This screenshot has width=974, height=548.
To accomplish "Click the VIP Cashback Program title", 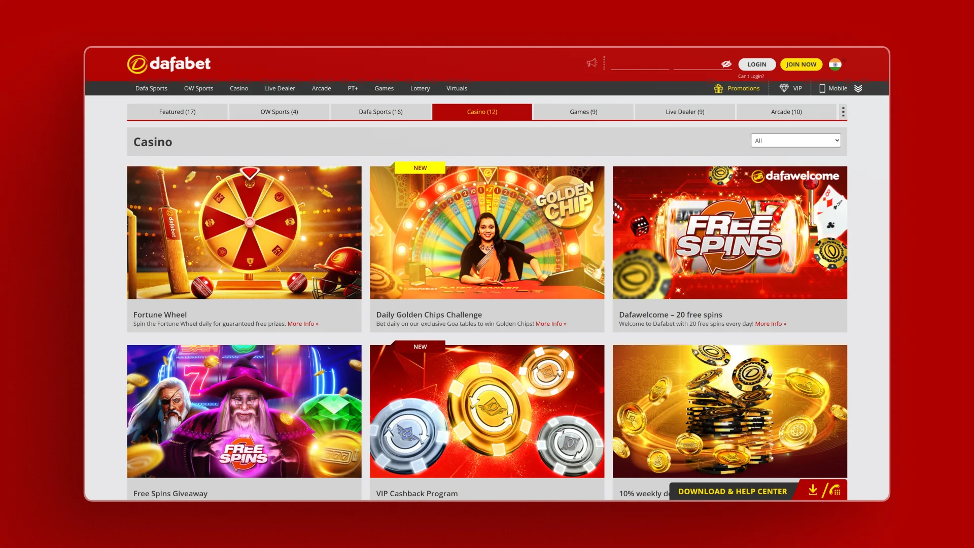I will [x=416, y=493].
